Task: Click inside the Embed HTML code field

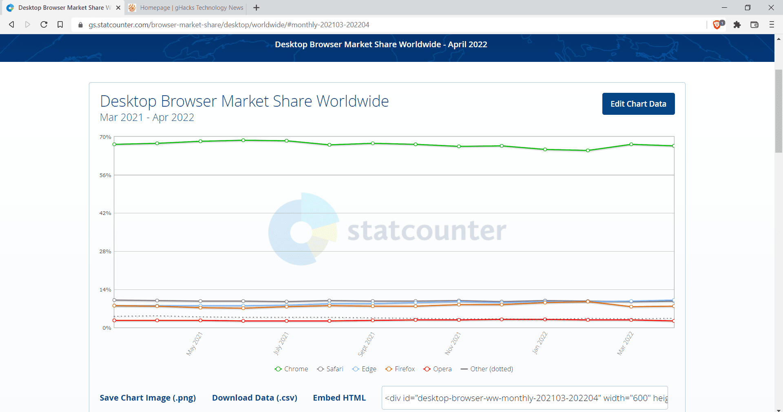Action: (524, 398)
